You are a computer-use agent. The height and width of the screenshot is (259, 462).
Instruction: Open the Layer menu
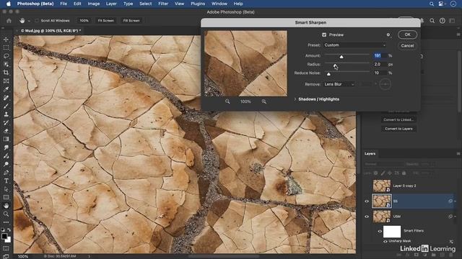[111, 4]
